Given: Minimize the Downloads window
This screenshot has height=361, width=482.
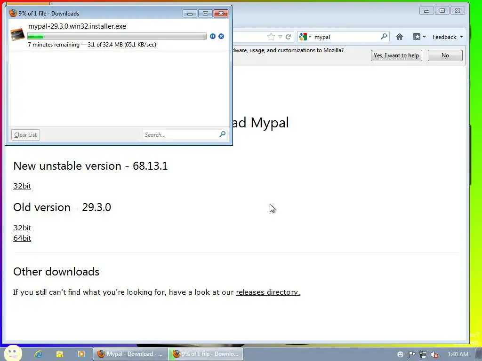Looking at the screenshot, I should 190,14.
